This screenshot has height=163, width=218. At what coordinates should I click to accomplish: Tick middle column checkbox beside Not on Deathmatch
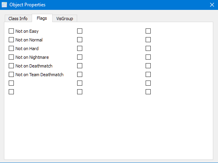tap(80, 66)
